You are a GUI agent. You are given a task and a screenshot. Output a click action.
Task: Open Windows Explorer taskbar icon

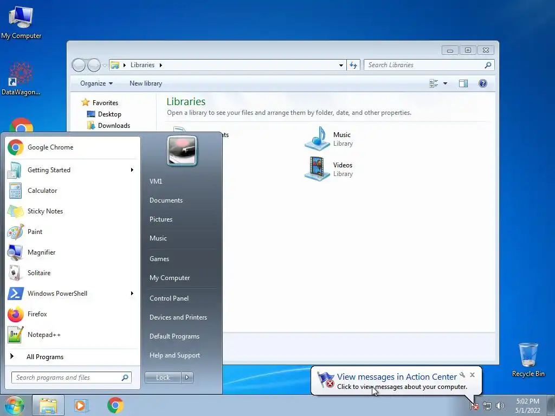point(48,405)
